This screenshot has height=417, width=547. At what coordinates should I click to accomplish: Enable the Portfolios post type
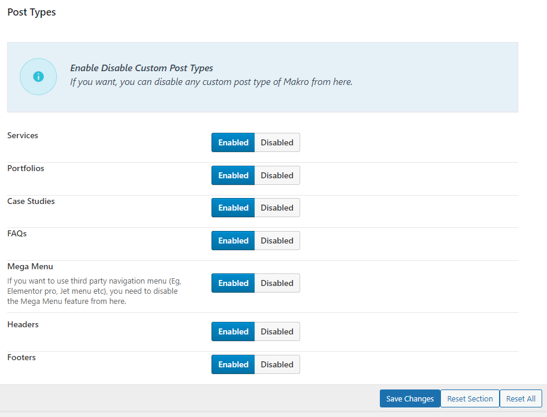[233, 175]
